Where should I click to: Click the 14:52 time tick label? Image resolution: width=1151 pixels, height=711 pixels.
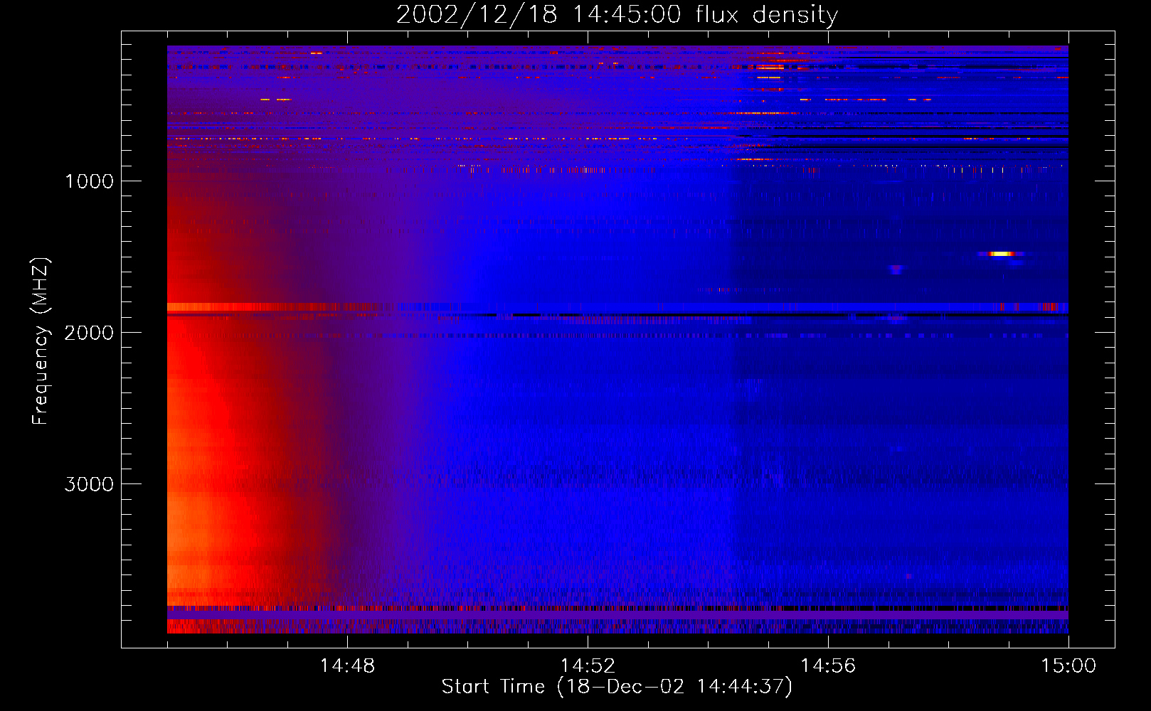coord(588,666)
